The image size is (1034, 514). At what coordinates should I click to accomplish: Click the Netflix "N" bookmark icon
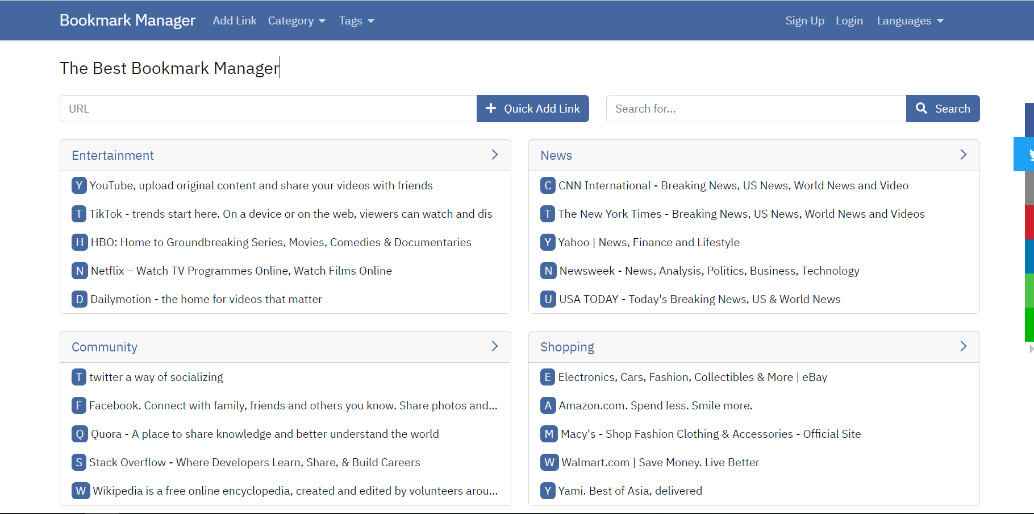coord(79,271)
